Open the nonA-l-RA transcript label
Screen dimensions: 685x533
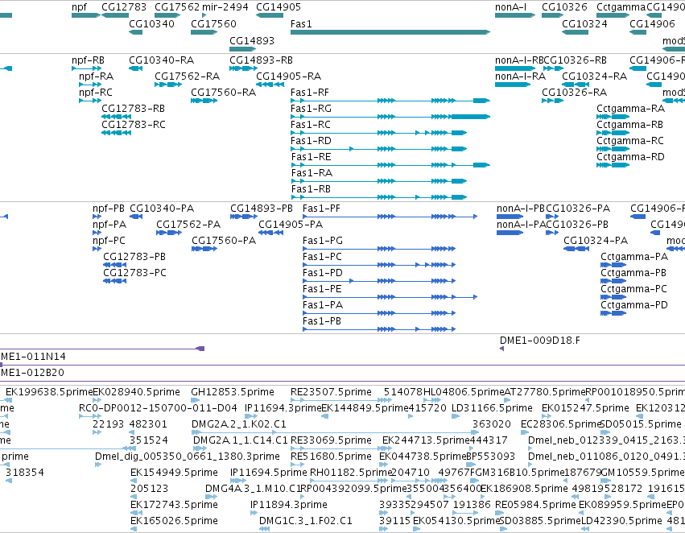(x=520, y=76)
